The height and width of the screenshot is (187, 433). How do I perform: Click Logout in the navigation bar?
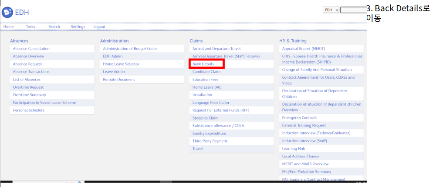[99, 27]
